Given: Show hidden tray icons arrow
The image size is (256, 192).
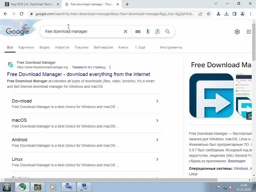Looking at the screenshot, I should 213,187.
